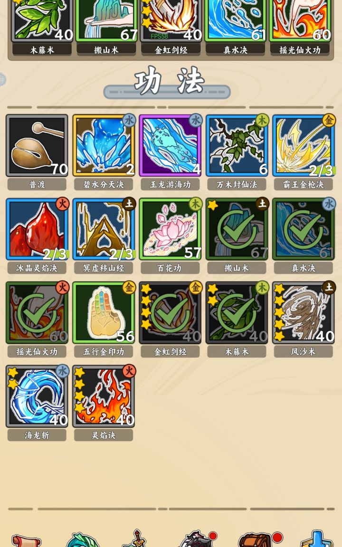Tap the 海龙斩 water slash skill
342x547 pixels.
tap(37, 396)
